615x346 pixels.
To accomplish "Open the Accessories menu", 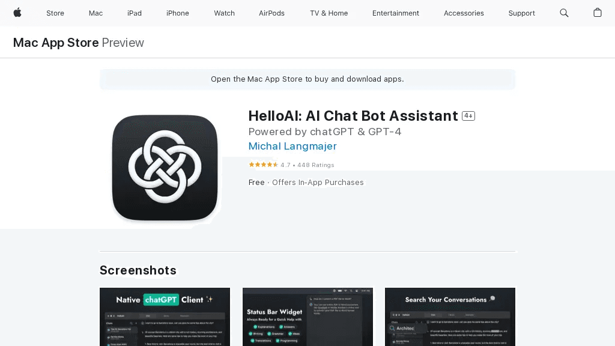I will click(x=464, y=13).
